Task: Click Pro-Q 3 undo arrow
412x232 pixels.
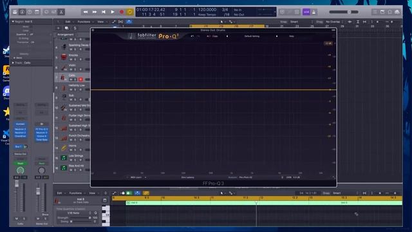Action: [x=192, y=36]
